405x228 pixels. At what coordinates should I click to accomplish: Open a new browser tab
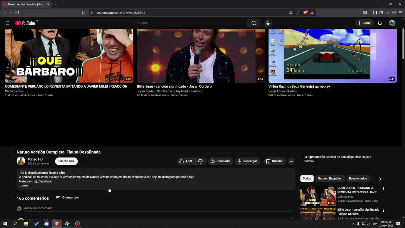click(56, 4)
